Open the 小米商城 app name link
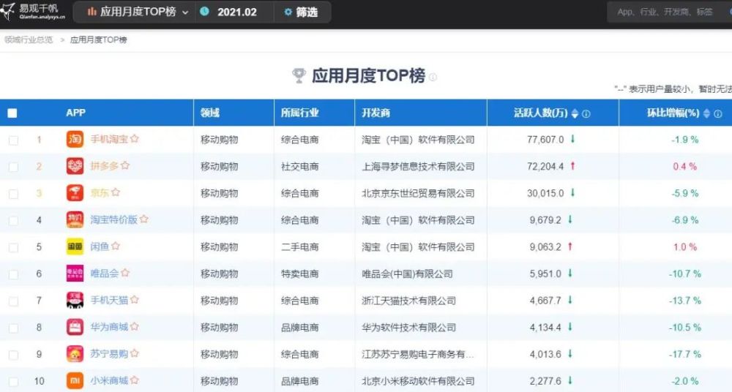Viewport: 732px width, 392px height. pyautogui.click(x=109, y=381)
